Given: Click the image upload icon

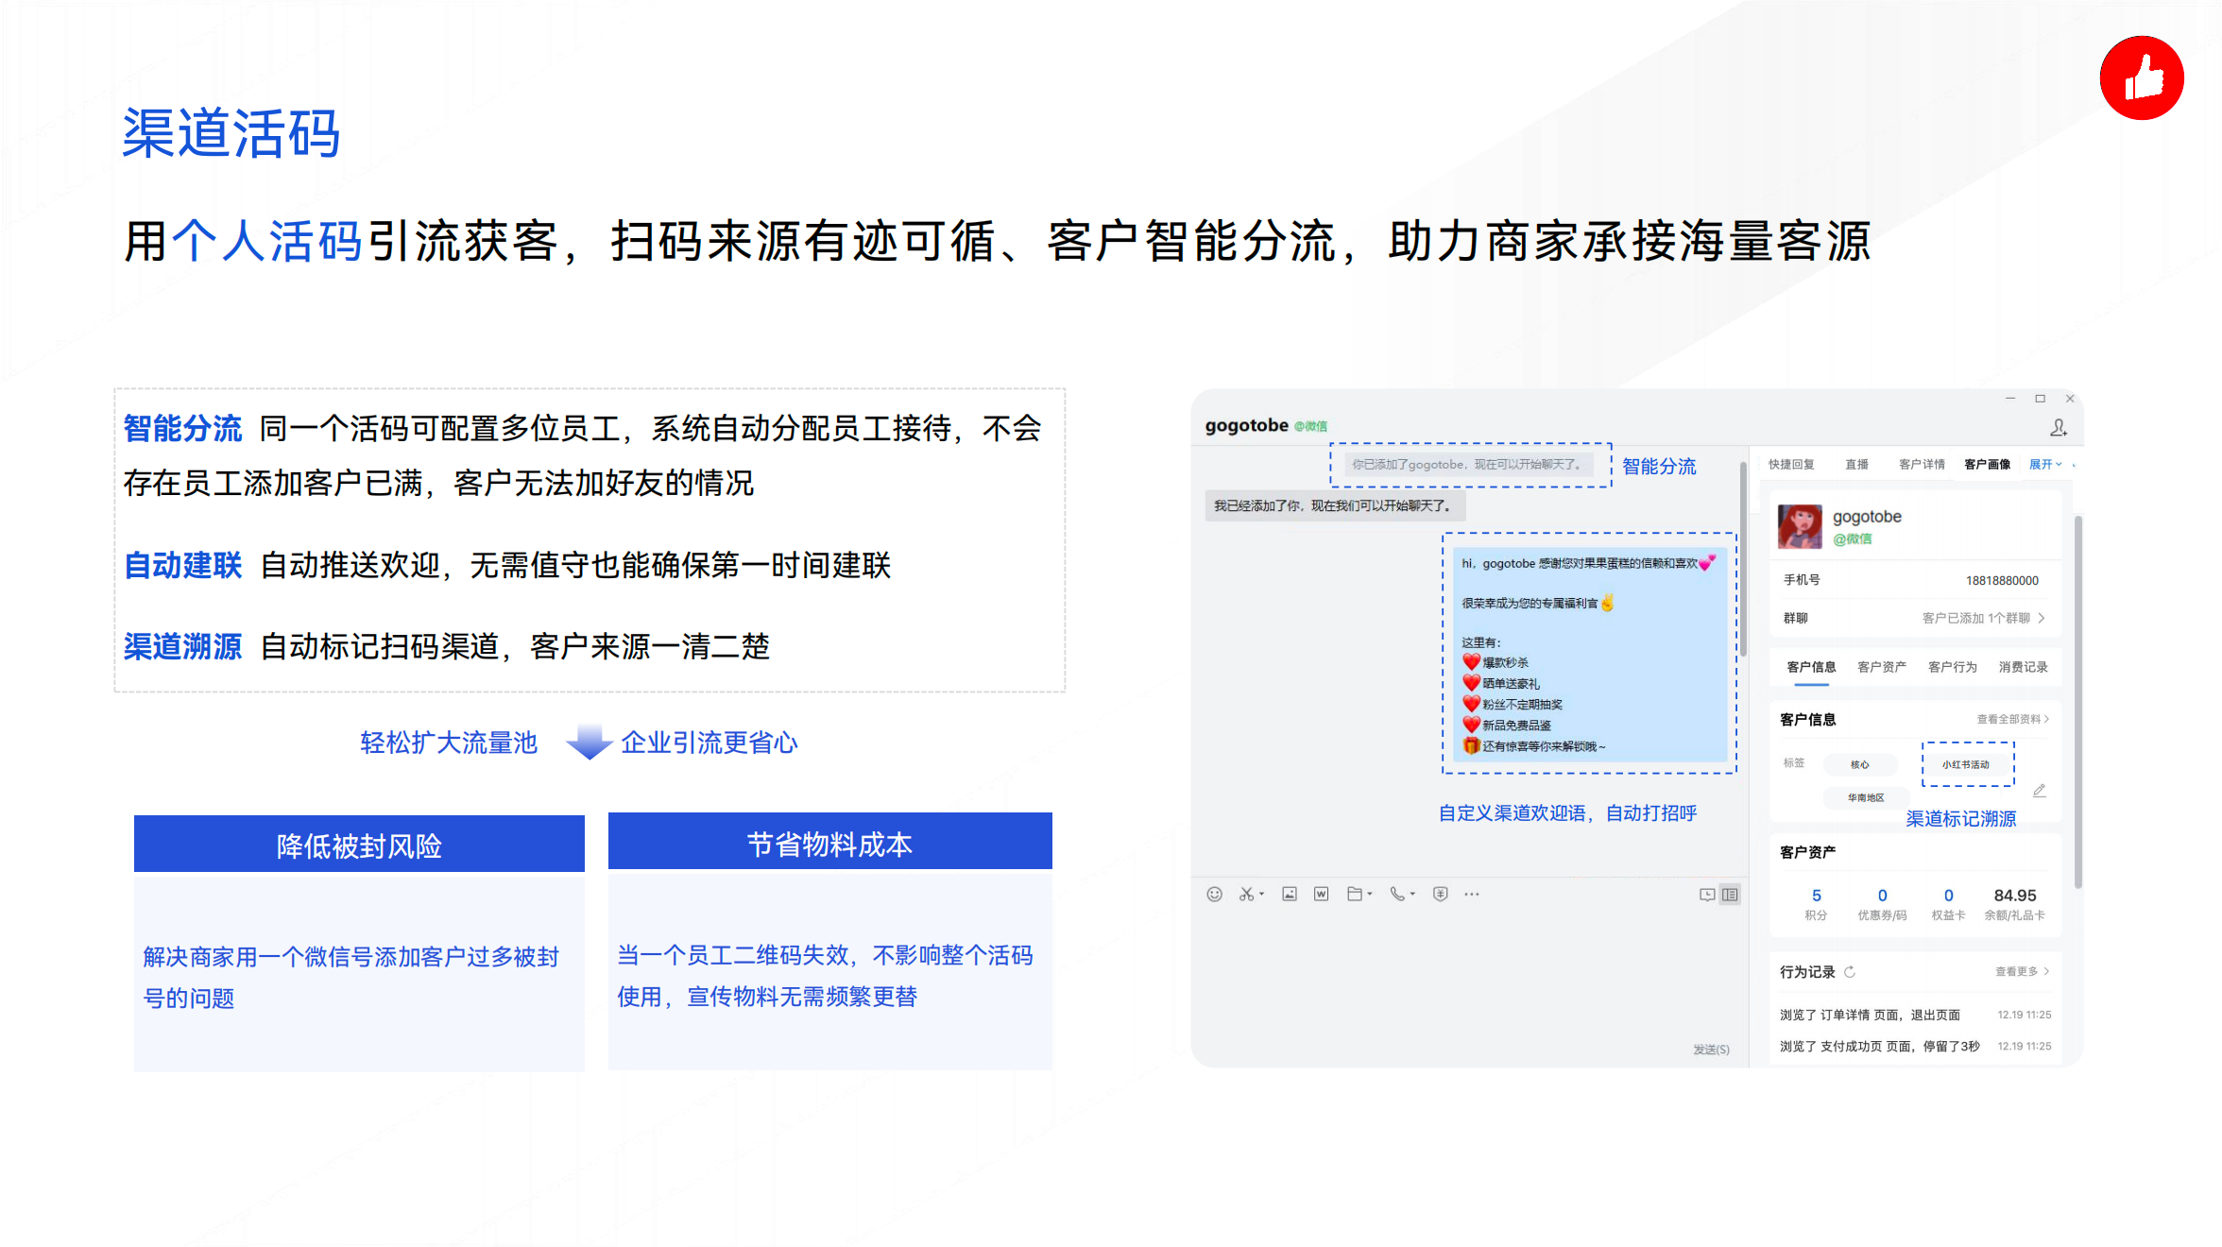Looking at the screenshot, I should (x=1289, y=894).
